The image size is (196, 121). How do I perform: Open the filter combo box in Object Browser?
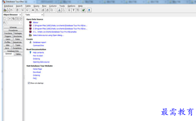pos(15,23)
